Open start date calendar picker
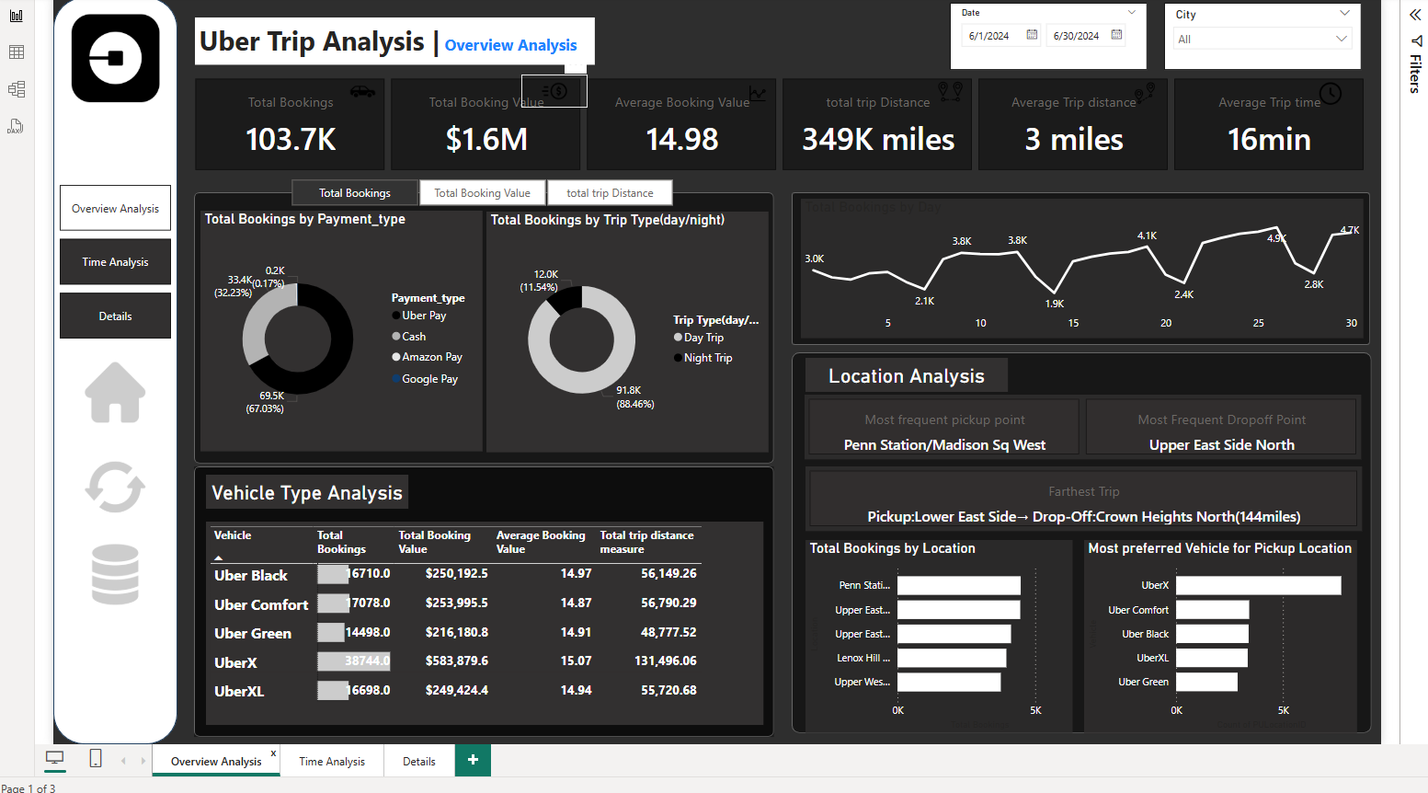Screen dimensions: 1428x793 click(1032, 35)
